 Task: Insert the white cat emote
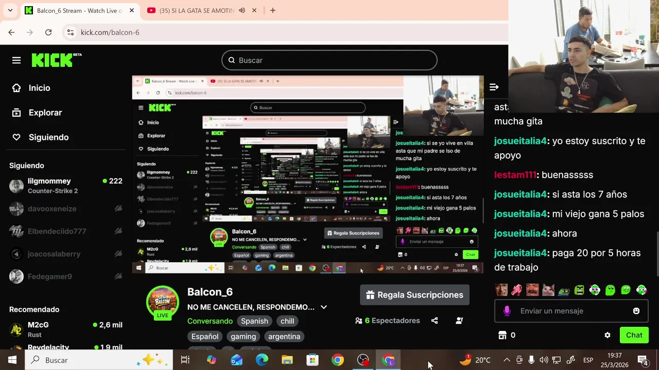548,290
